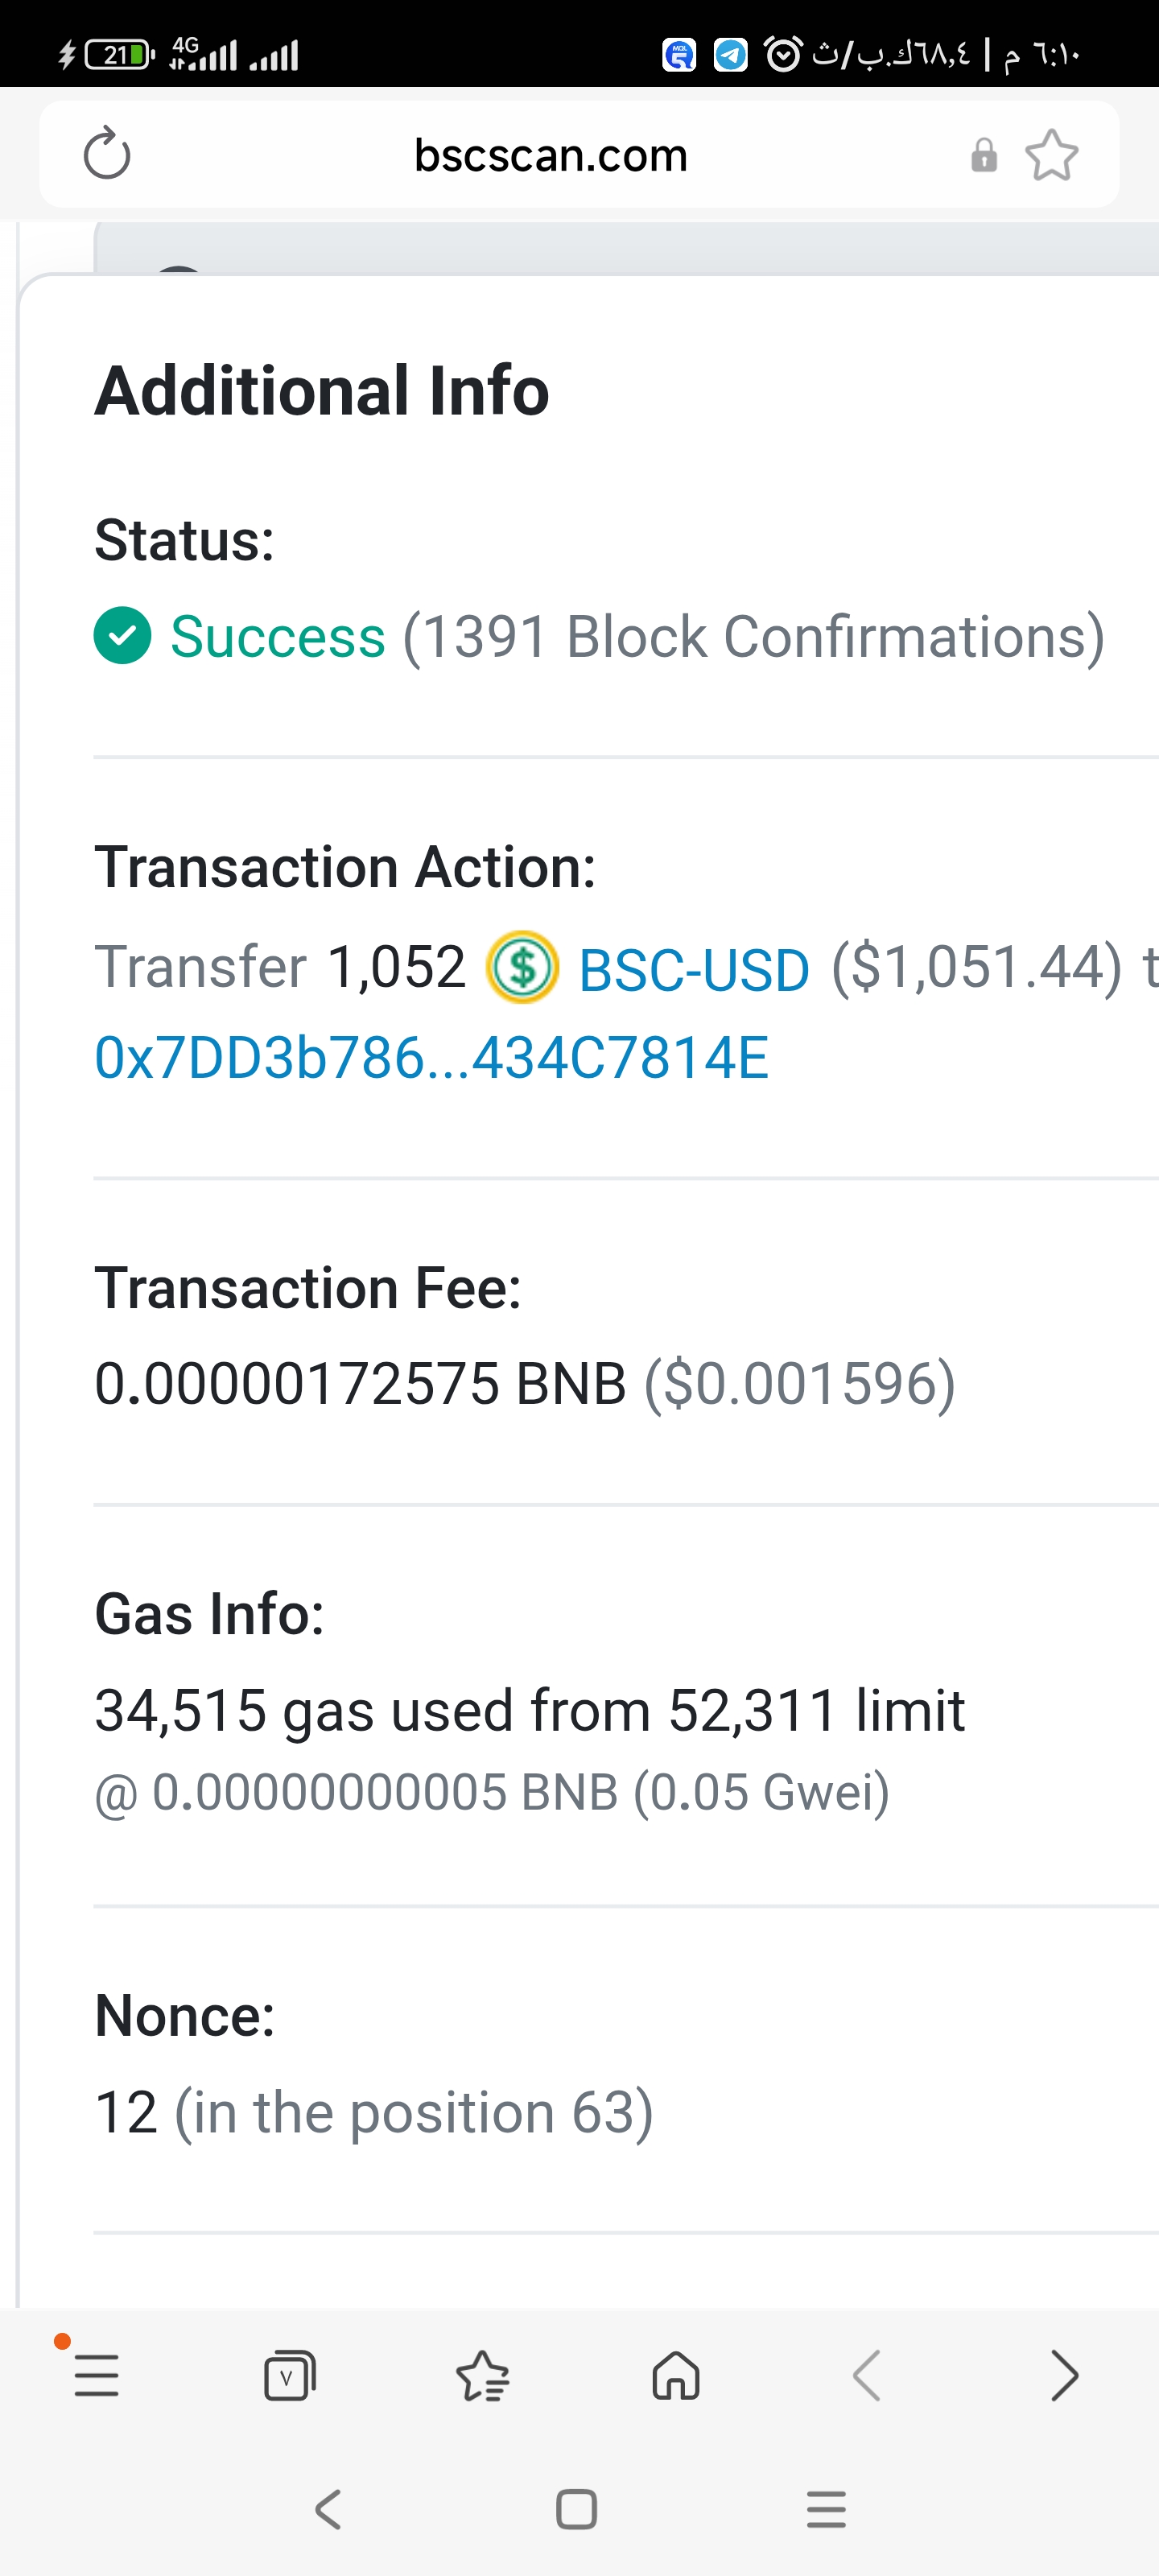1159x2576 pixels.
Task: Open the browser hamburger menu
Action: pos(97,2376)
